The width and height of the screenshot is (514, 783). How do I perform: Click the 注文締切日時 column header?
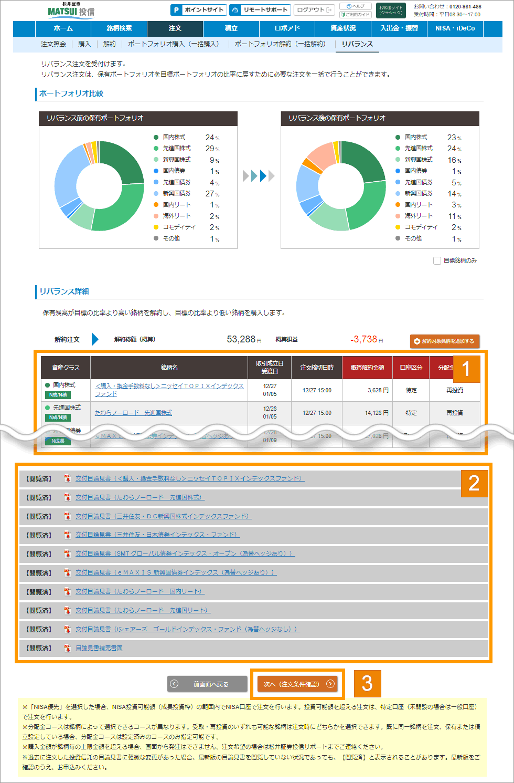[x=317, y=368]
